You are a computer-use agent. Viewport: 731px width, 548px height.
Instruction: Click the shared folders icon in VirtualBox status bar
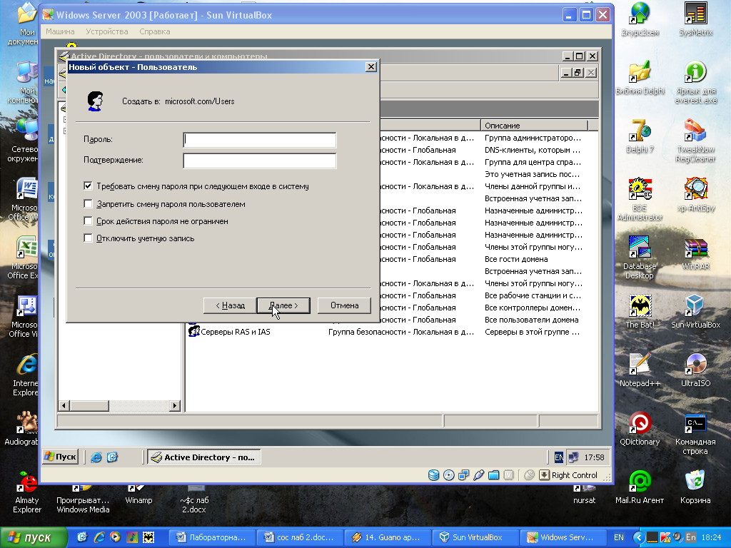(x=493, y=475)
